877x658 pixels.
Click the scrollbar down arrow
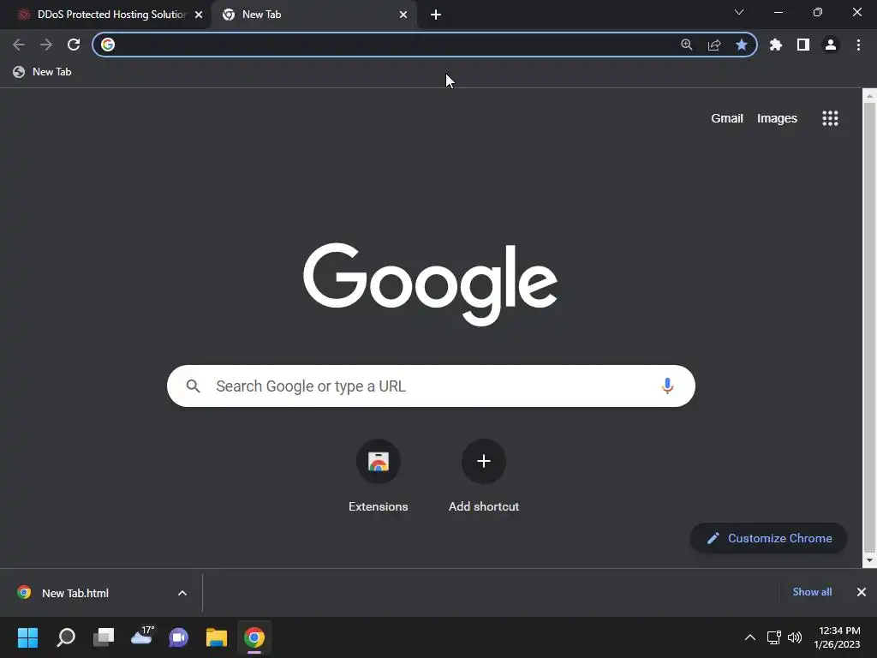click(869, 560)
